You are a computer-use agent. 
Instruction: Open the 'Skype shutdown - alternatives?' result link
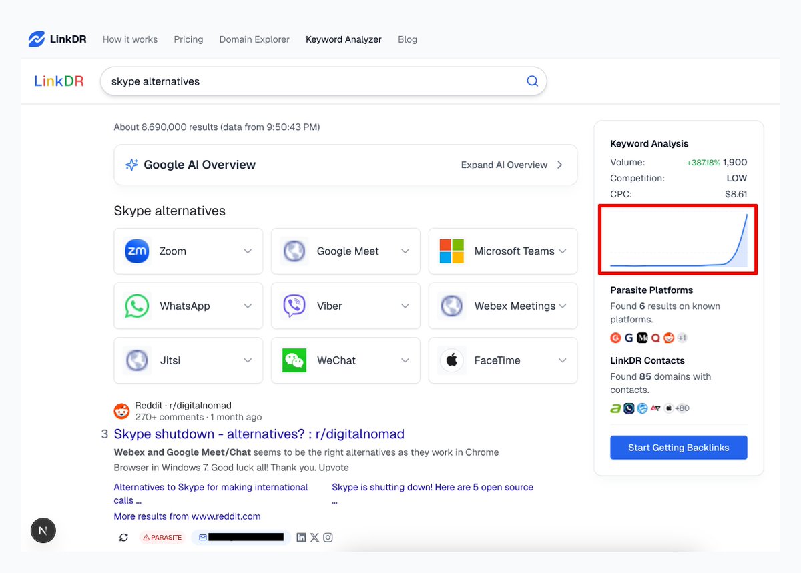tap(259, 434)
